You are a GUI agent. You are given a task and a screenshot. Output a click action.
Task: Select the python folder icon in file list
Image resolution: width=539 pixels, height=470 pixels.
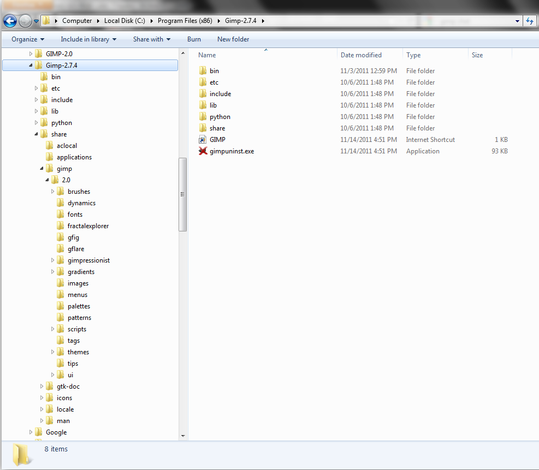pos(203,117)
